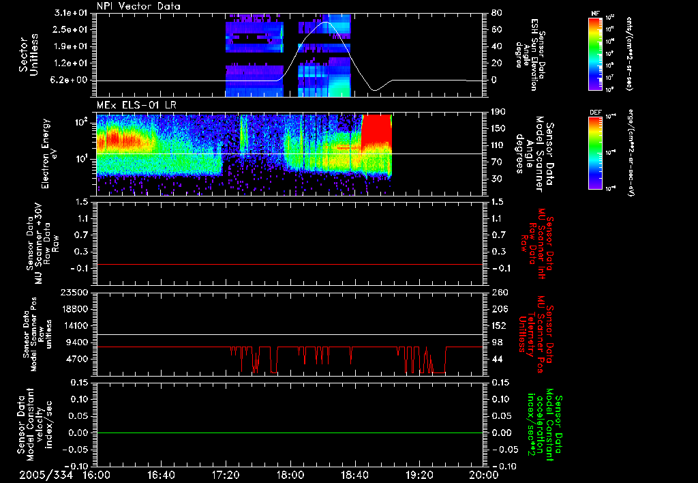Click the red 'MU Scanner Pos Telemetry' title
This screenshot has width=698, height=483.
coord(536,334)
